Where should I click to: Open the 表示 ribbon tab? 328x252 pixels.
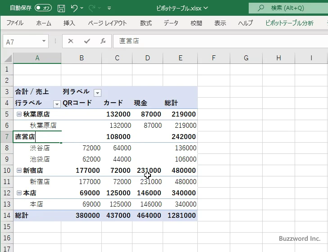[220, 23]
